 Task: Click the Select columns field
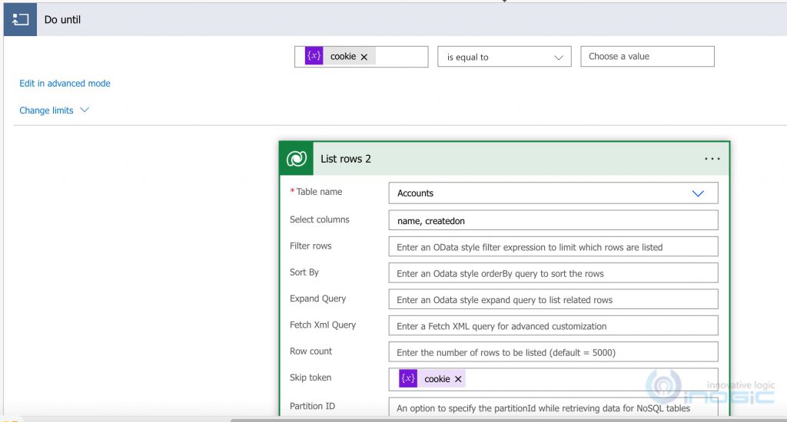point(553,220)
